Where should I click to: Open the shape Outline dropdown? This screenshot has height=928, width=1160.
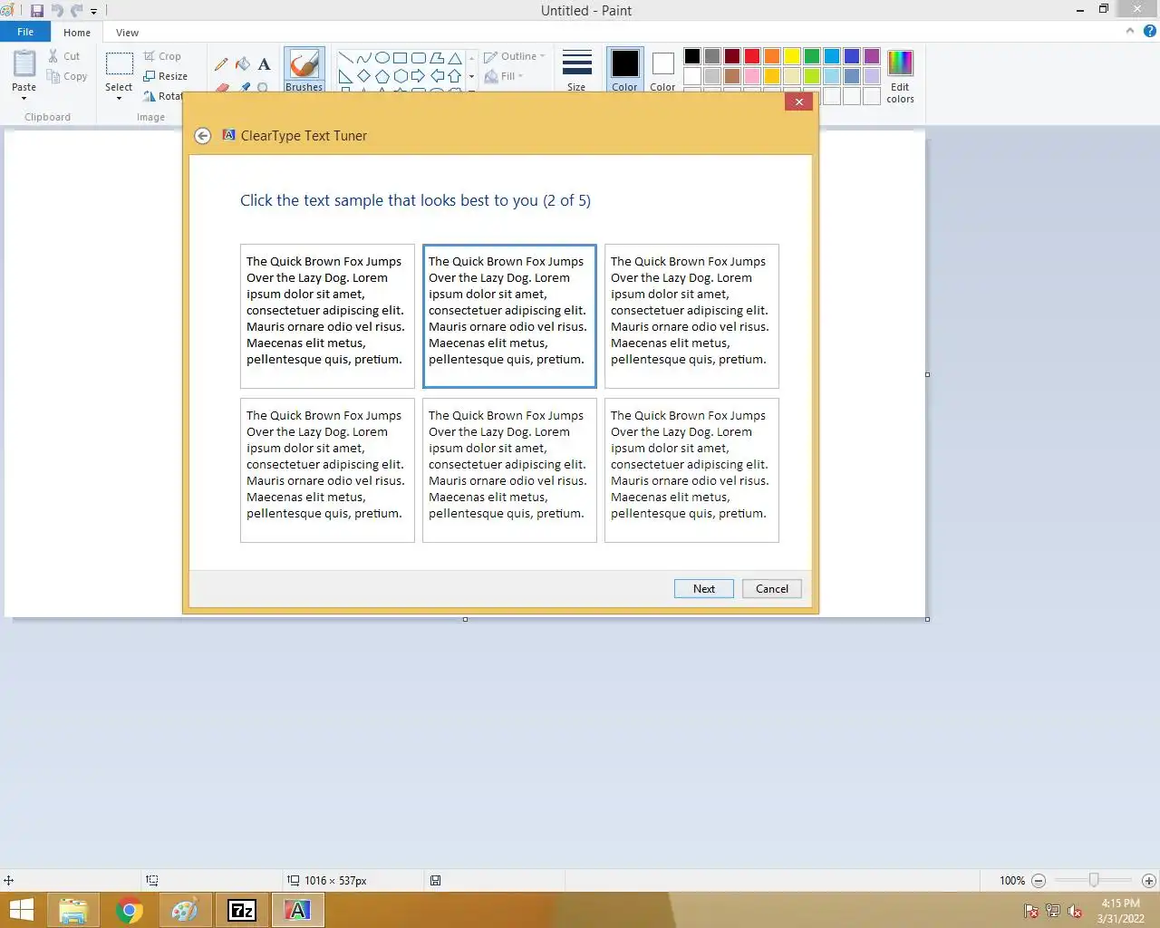515,56
